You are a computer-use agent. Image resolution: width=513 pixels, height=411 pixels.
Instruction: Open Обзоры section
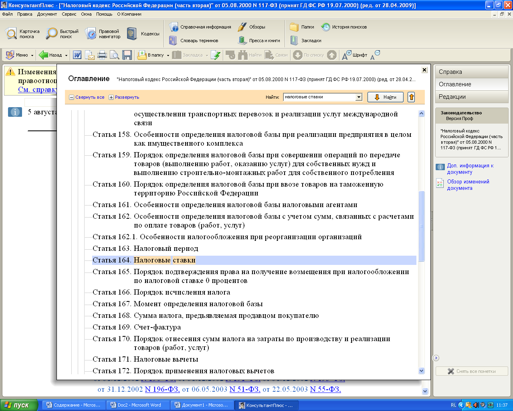pyautogui.click(x=252, y=27)
